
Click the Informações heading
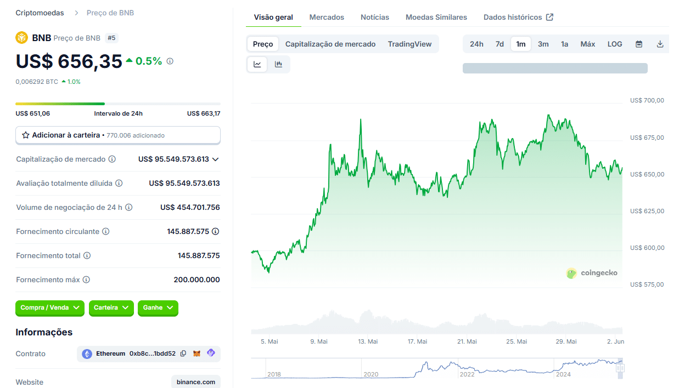coord(44,332)
